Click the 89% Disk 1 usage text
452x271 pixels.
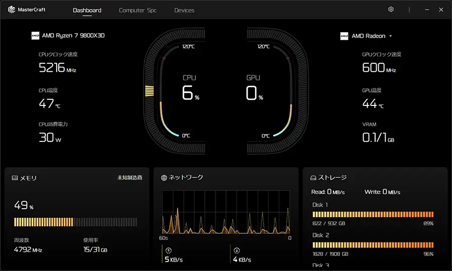(428, 223)
